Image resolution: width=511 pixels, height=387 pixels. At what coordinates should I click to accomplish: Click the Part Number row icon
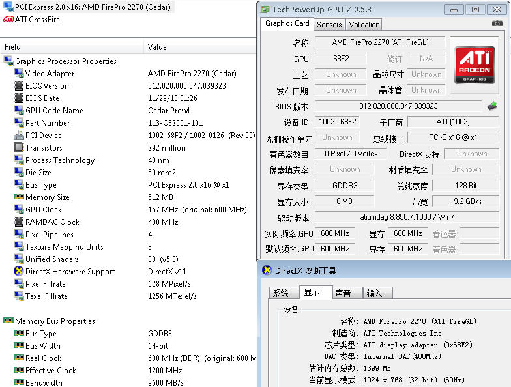pos(19,122)
